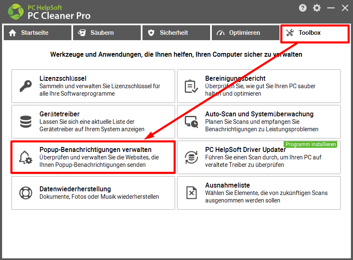Click the database icon for Gerätetreiber
This screenshot has height=260, width=353.
point(26,122)
